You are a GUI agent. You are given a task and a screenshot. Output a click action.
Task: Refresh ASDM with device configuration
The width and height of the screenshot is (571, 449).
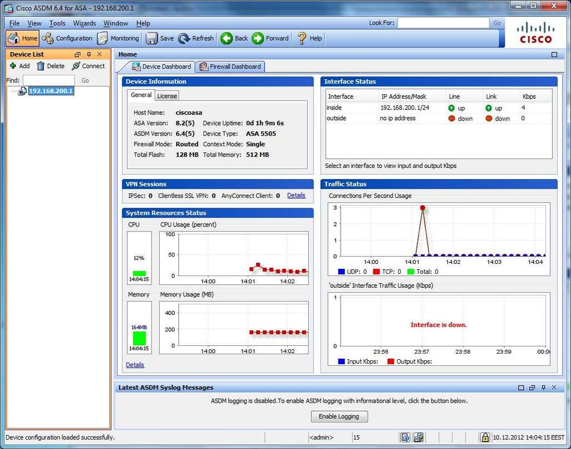[x=196, y=38]
